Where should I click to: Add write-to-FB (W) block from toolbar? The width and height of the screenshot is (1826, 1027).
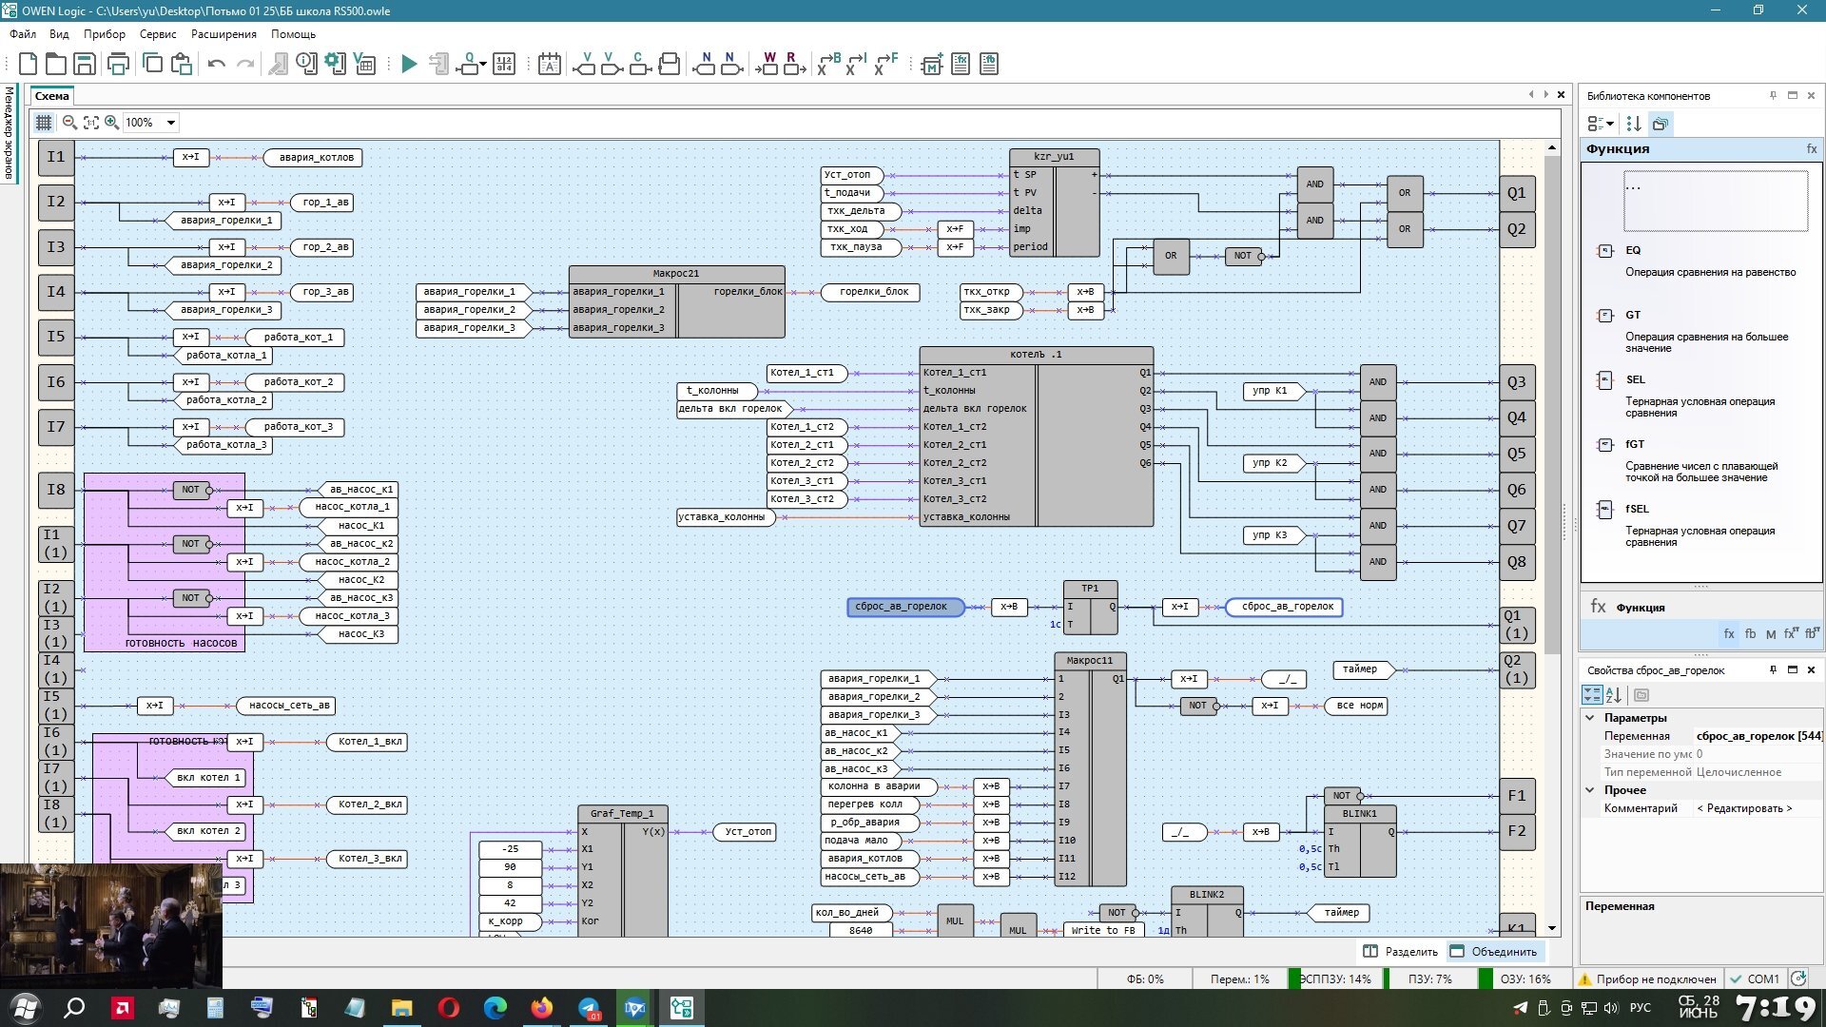[768, 64]
